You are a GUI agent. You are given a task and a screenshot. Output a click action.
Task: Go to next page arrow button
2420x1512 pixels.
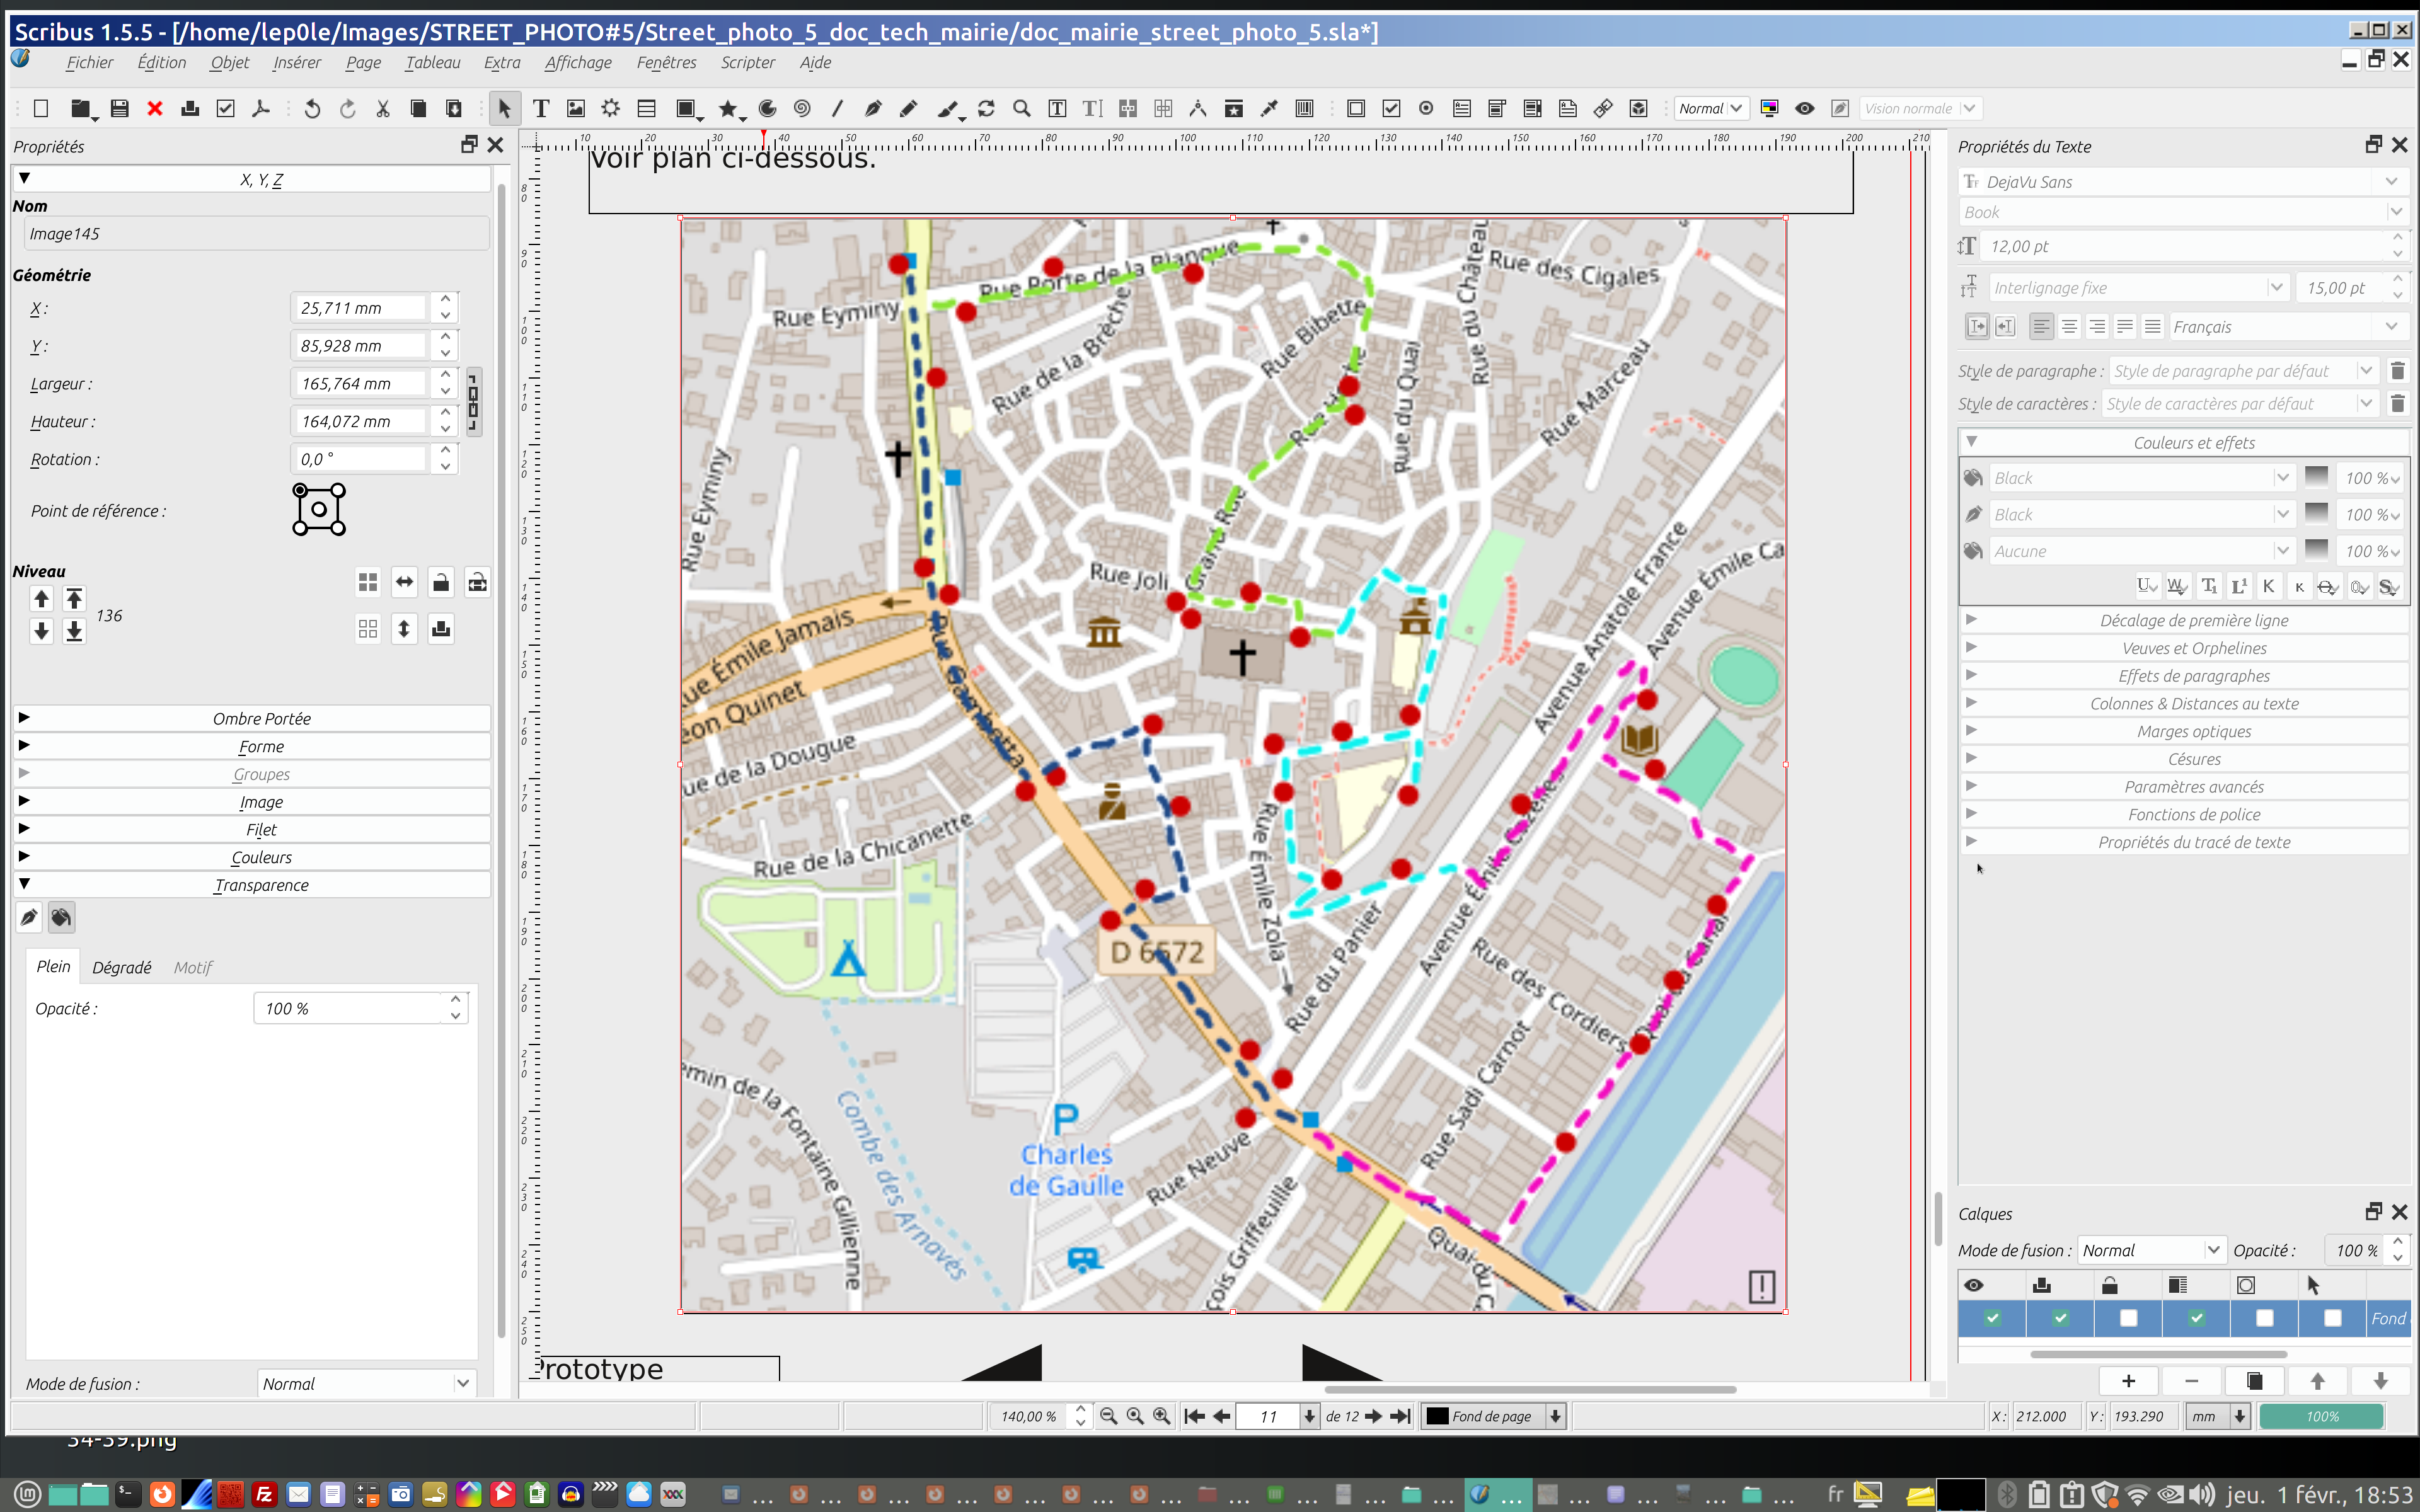click(x=1373, y=1416)
